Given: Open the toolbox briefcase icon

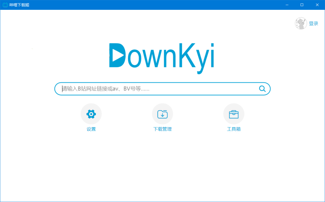Looking at the screenshot, I should [234, 114].
